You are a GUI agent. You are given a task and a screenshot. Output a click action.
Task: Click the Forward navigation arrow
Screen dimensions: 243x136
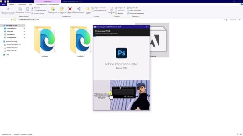coord(6,20)
